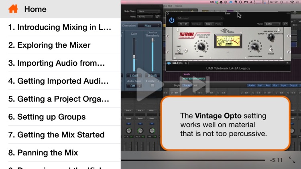Image resolution: width=301 pixels, height=169 pixels.
Task: Click the blue UAD diamond icon in menu bar
Action: pyautogui.click(x=231, y=2)
